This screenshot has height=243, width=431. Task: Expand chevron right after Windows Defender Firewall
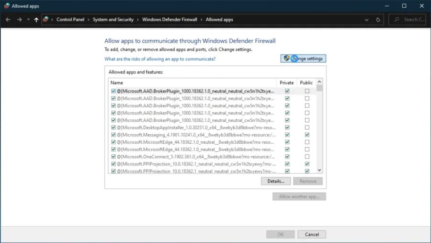pos(202,20)
